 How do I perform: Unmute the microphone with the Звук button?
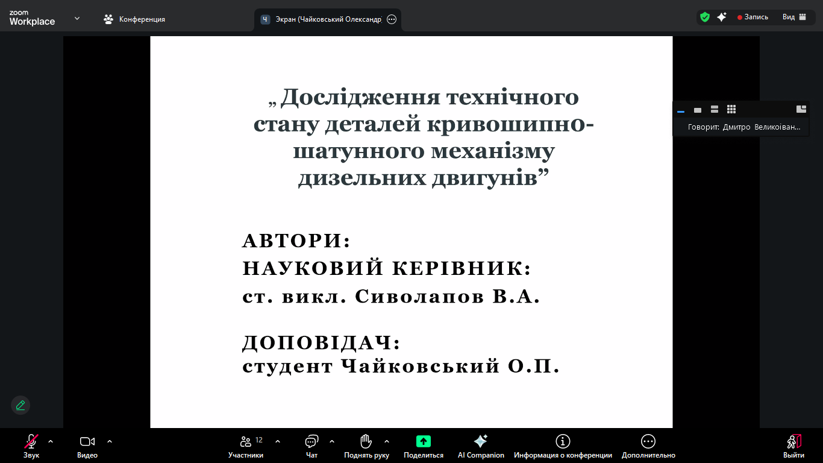[31, 446]
